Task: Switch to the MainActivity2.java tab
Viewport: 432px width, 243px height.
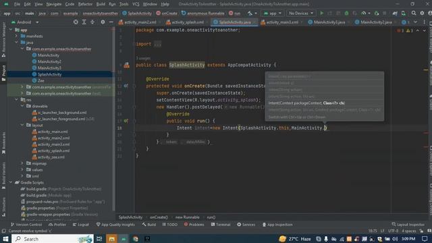Action: tap(376, 22)
